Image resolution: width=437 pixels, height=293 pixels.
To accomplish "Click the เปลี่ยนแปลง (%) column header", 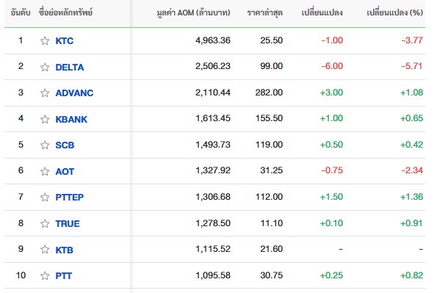I will tap(394, 12).
